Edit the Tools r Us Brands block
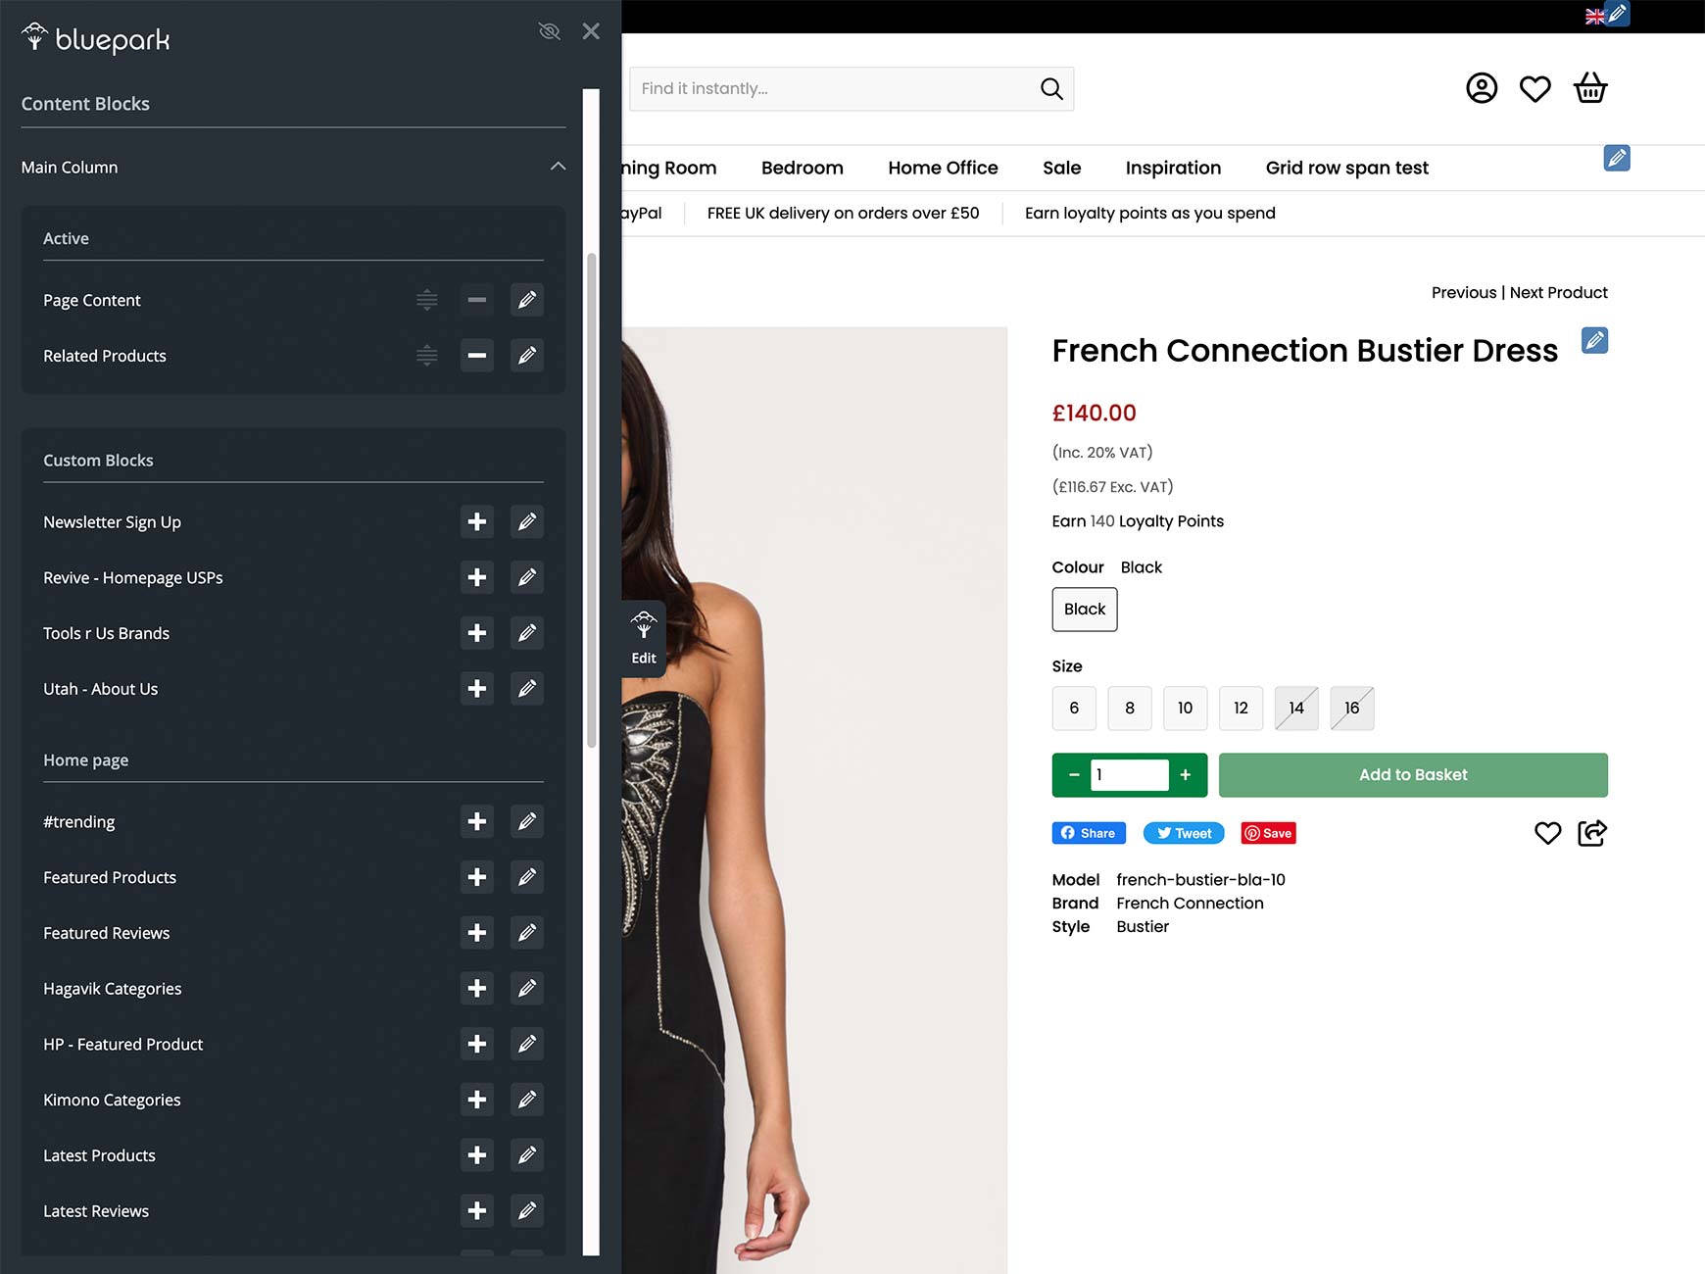 pyautogui.click(x=527, y=633)
